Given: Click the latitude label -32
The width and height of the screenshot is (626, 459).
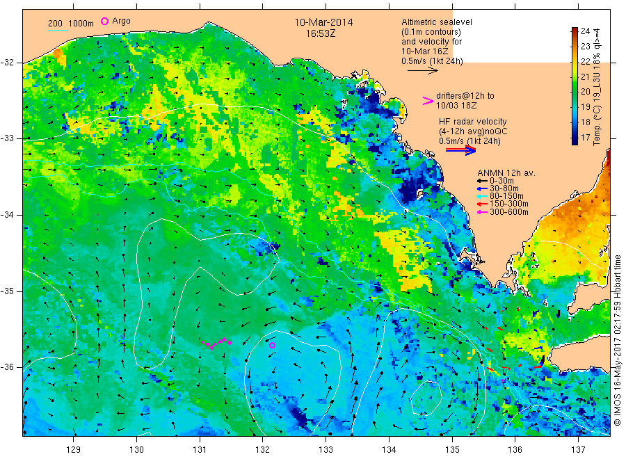Looking at the screenshot, I should (8, 63).
